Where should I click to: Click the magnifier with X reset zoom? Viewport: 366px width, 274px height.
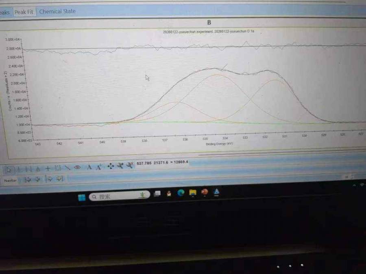coord(130,165)
